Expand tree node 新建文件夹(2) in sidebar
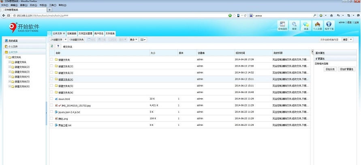This screenshot has width=361, height=165. pos(10,67)
